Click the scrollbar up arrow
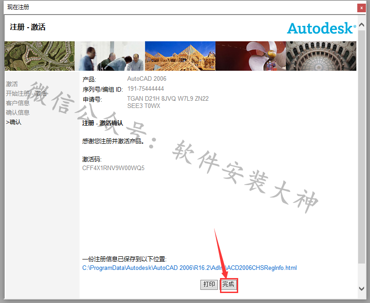 [x=361, y=24]
